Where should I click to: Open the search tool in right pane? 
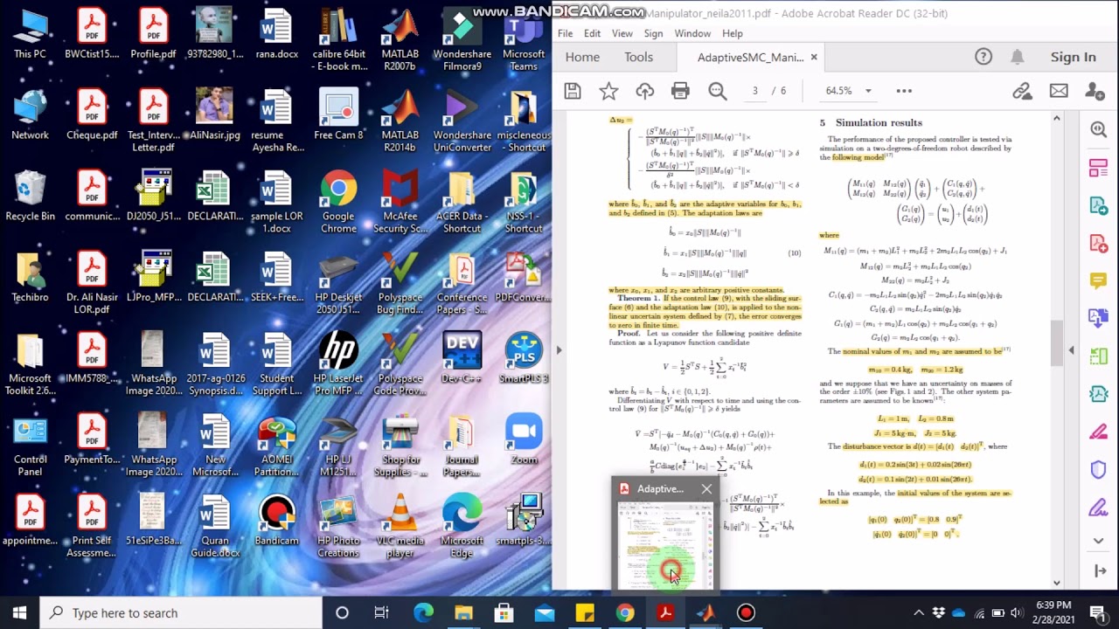point(1099,129)
